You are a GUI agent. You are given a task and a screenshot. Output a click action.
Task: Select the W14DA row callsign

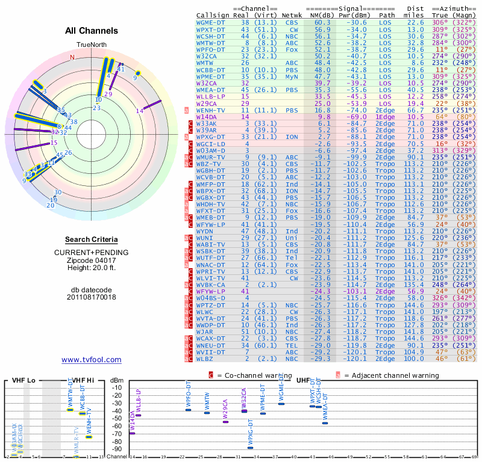point(206,117)
